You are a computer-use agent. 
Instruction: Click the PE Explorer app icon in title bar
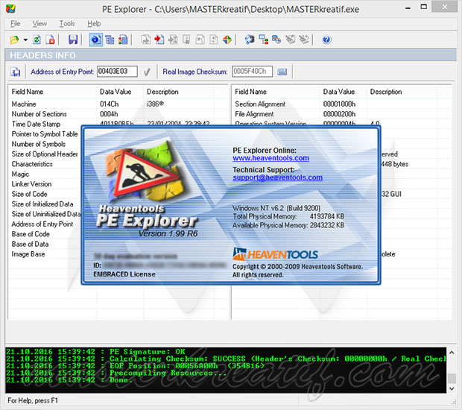[11, 8]
